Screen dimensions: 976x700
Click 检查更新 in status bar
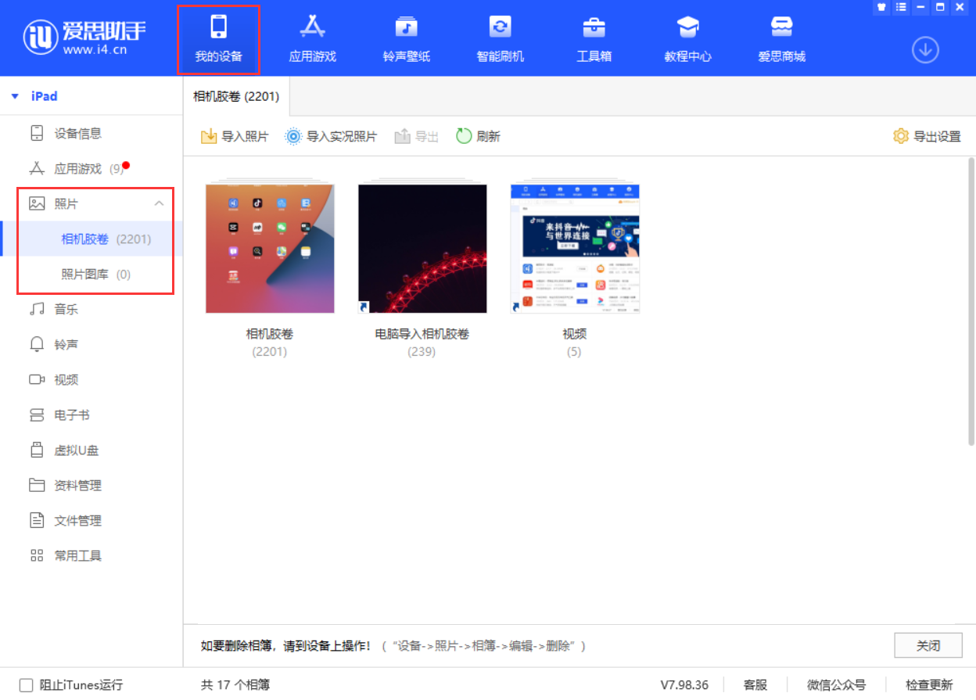tap(929, 685)
